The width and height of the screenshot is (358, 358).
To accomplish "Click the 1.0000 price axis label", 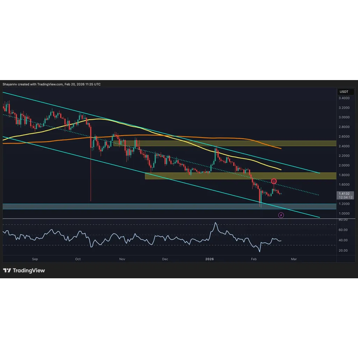I will (x=344, y=213).
